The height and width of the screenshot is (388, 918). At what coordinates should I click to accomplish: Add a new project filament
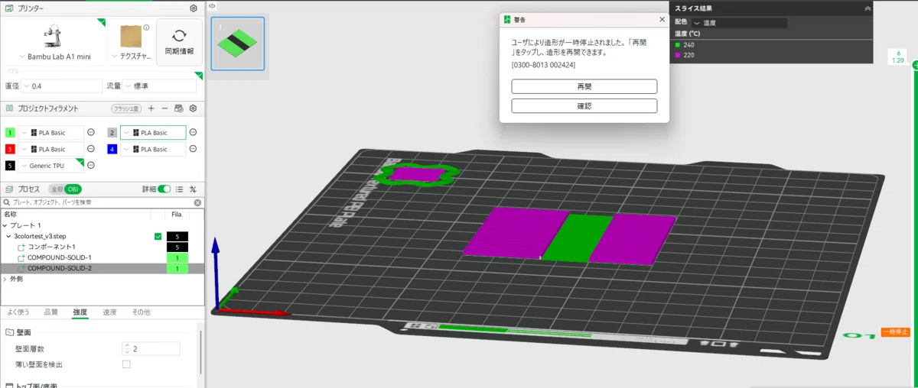(x=151, y=108)
